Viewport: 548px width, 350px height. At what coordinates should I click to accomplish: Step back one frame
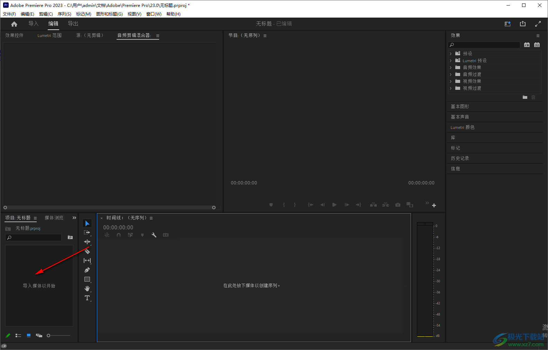pyautogui.click(x=322, y=205)
